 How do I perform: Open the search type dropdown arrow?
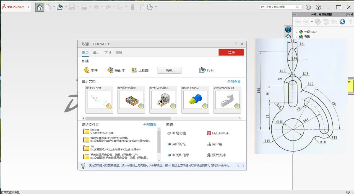[301, 7]
